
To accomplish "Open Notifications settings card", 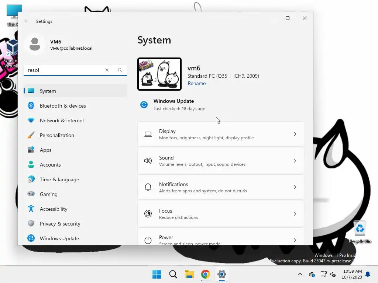I will click(221, 187).
